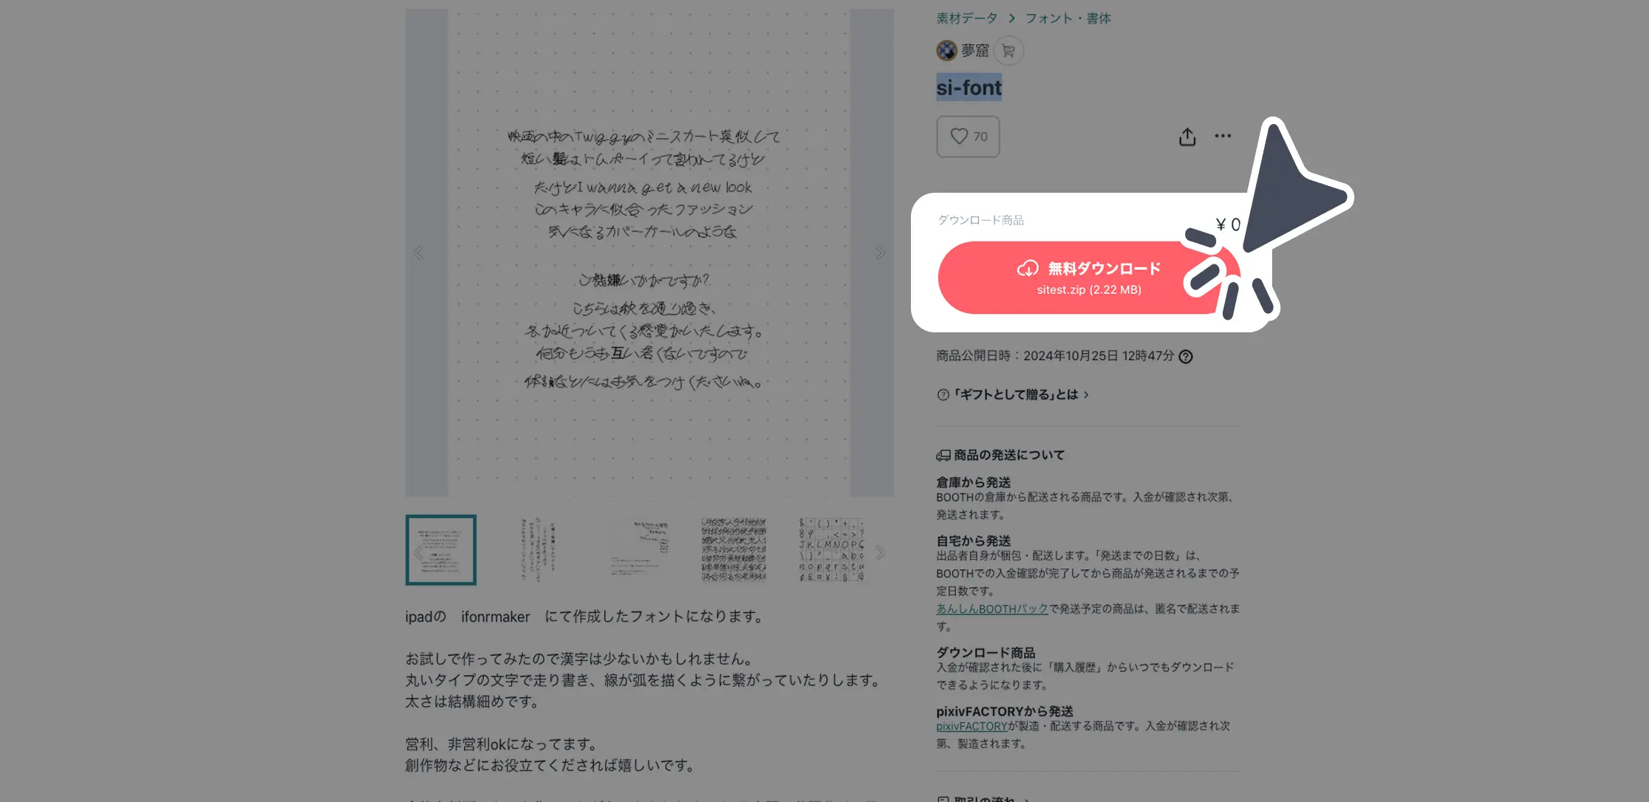Click the main font preview image
Image resolution: width=1649 pixels, height=802 pixels.
pos(649,253)
